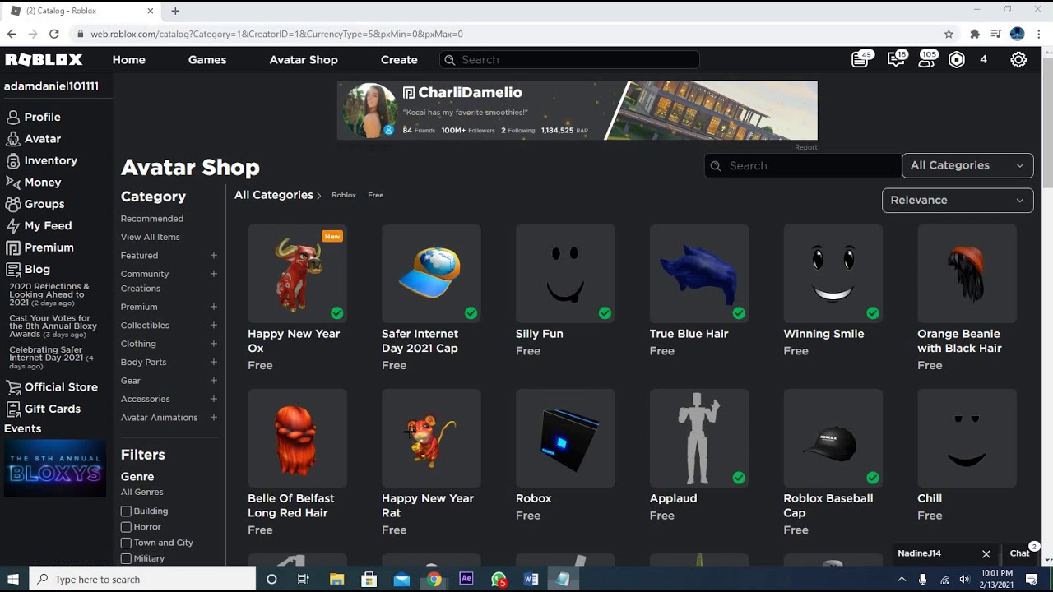Expand the Body Parts category
This screenshot has height=592, width=1053.
(x=213, y=362)
